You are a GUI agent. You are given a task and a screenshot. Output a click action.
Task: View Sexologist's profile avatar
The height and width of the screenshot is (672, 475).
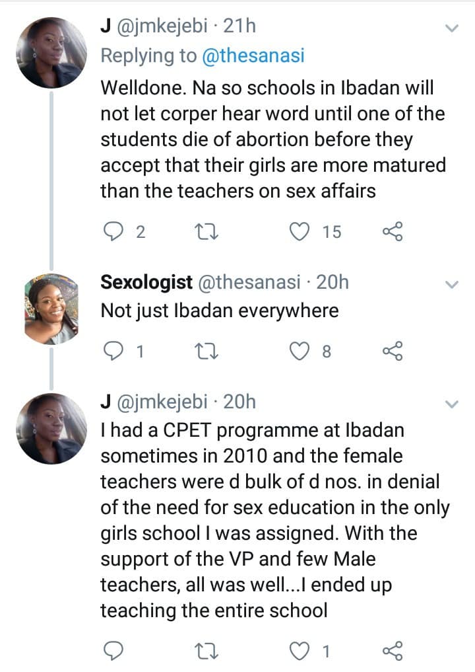pos(53,309)
